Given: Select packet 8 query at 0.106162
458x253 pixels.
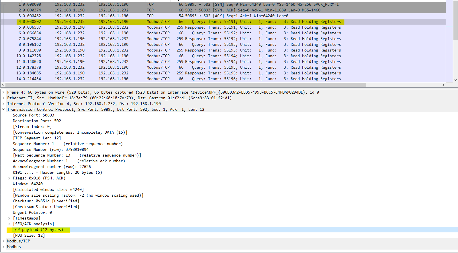Looking at the screenshot, I should click(x=223, y=44).
